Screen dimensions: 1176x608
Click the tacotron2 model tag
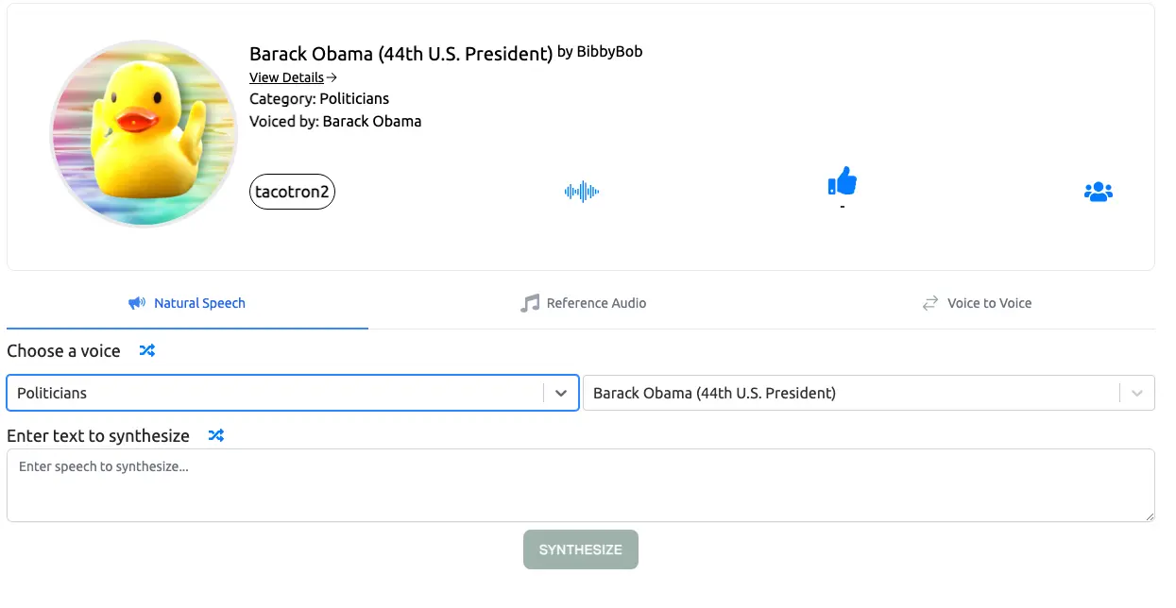(x=292, y=192)
